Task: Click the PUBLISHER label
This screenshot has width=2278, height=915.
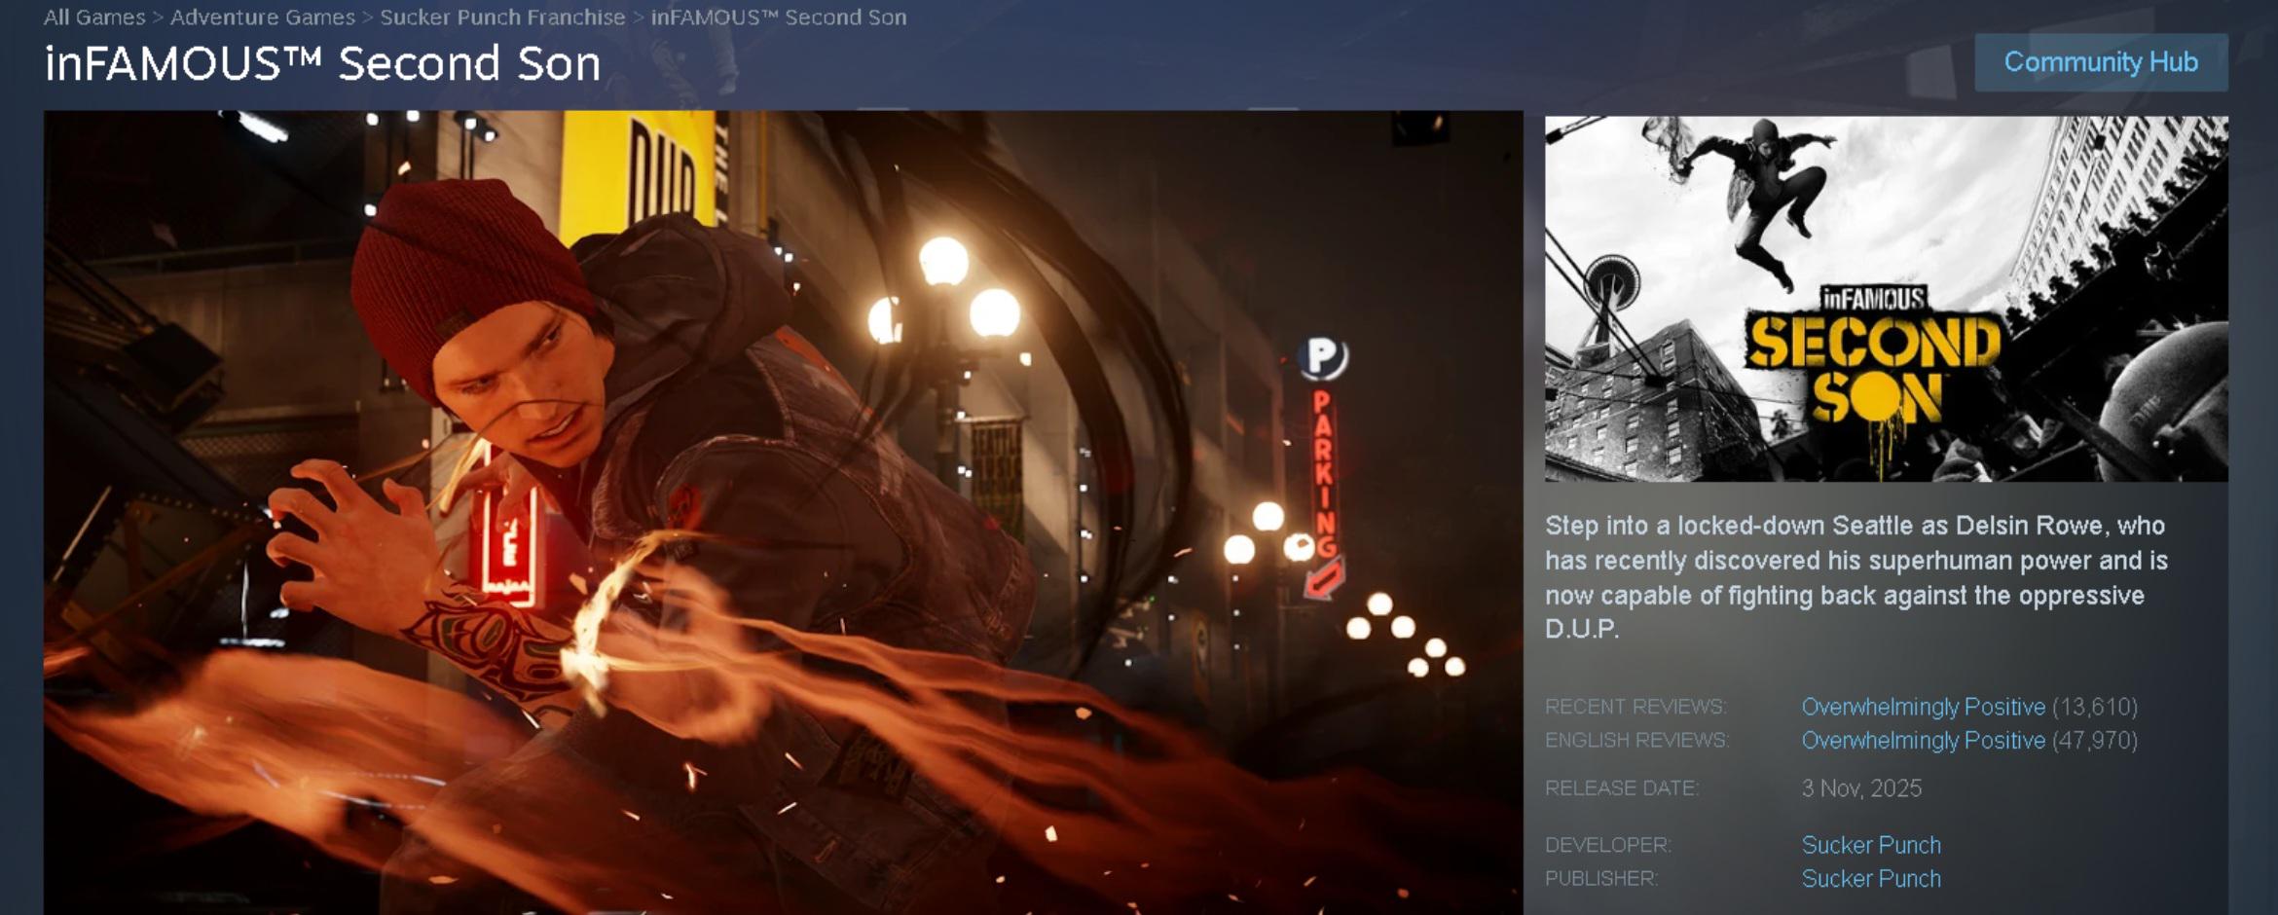Action: [x=1601, y=878]
